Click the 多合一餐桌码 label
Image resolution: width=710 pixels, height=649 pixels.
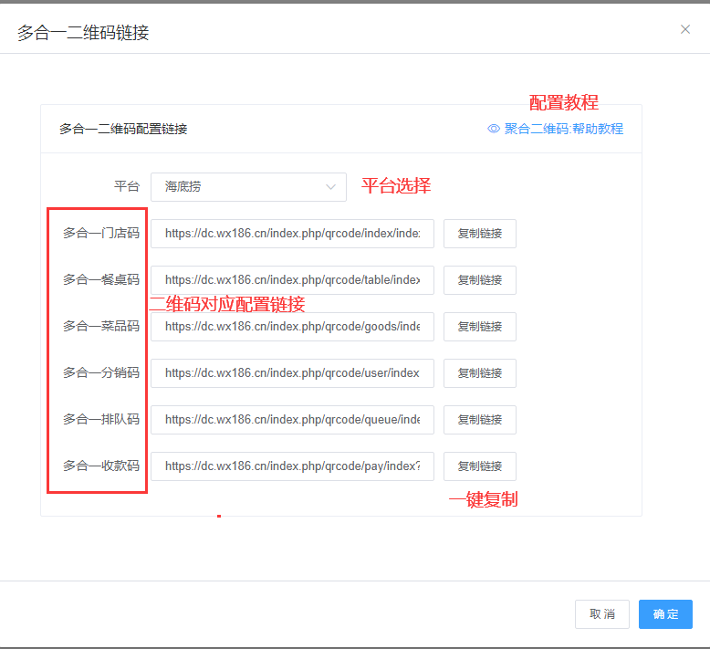click(x=101, y=279)
